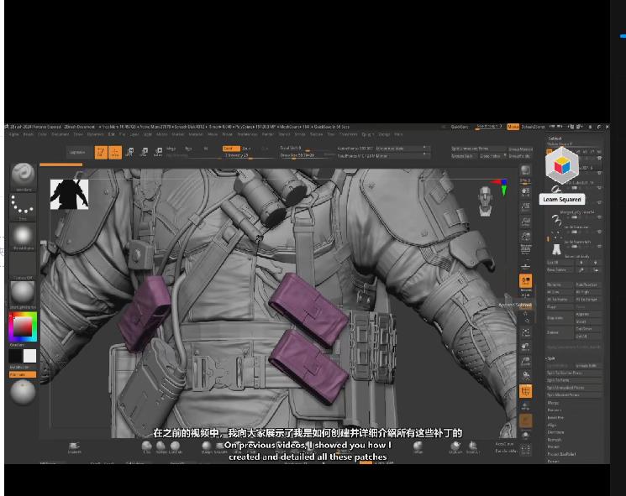Image resolution: width=626 pixels, height=496 pixels.
Task: Expand the Split section
Action: click(x=552, y=357)
